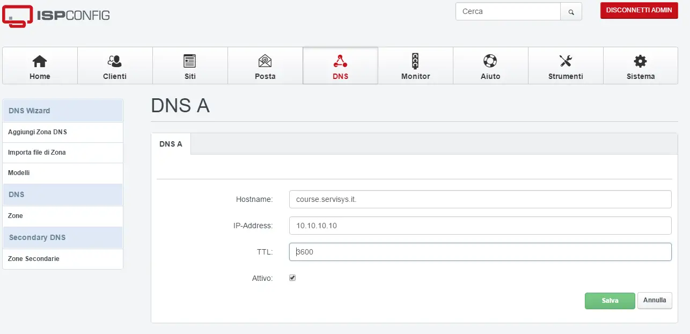Click the DNS Wizard section header
The image size is (690, 334).
63,111
